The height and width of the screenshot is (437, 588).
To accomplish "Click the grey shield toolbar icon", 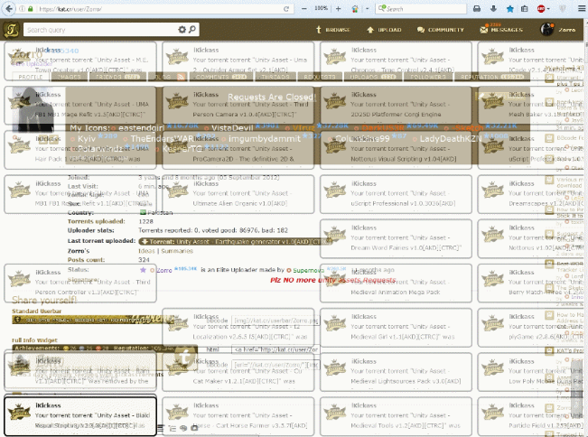I will [x=563, y=9].
